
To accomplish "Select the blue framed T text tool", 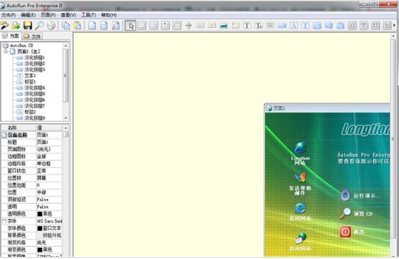I will tap(305, 25).
